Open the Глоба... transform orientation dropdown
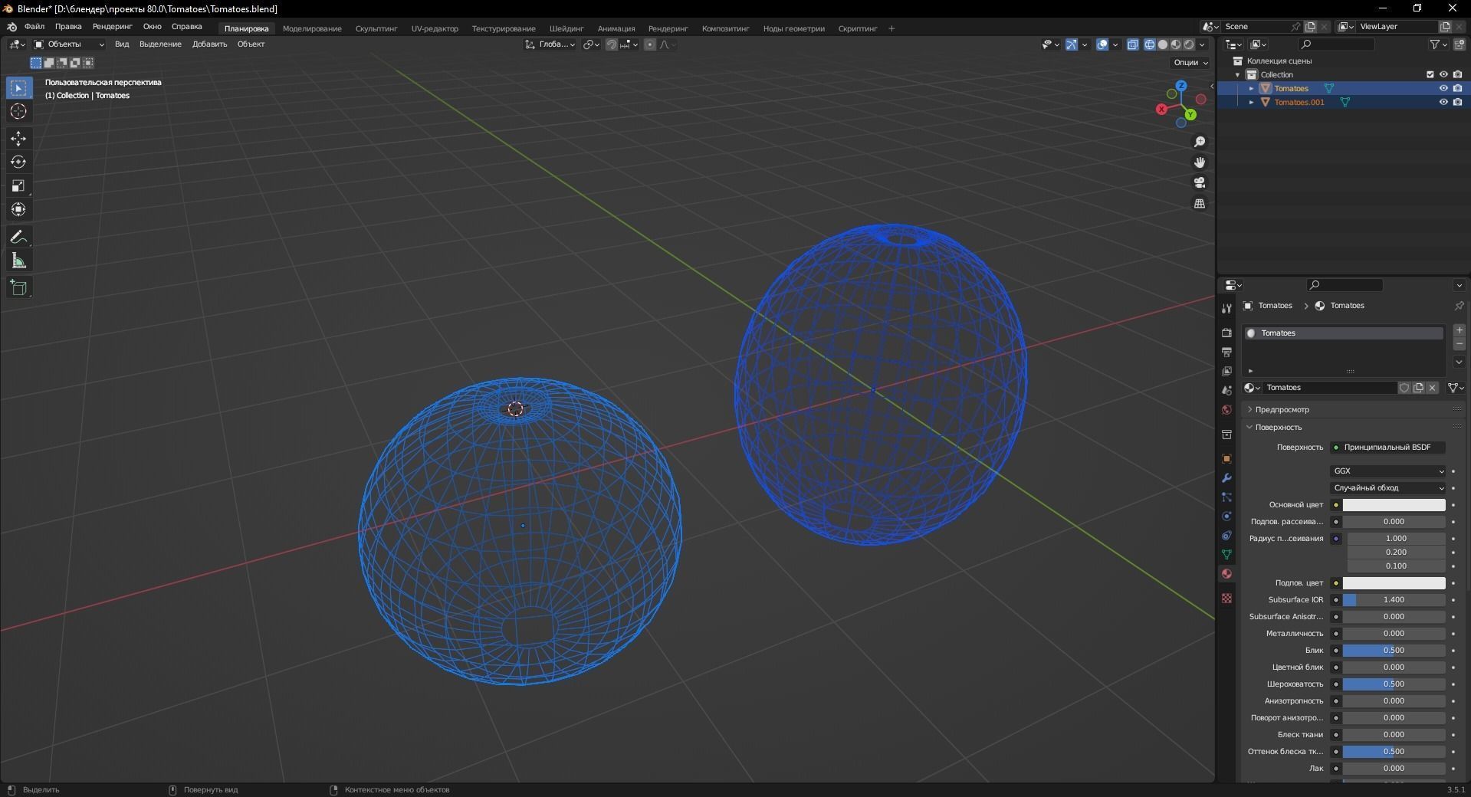Image resolution: width=1471 pixels, height=797 pixels. (550, 44)
